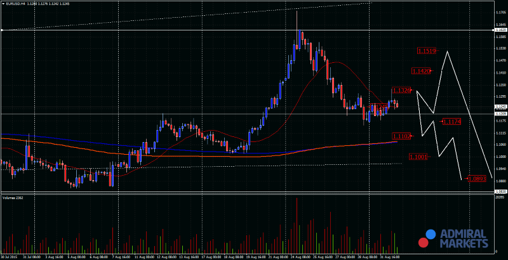Select the 1.1519 price label
The image size is (508, 260).
click(x=427, y=51)
